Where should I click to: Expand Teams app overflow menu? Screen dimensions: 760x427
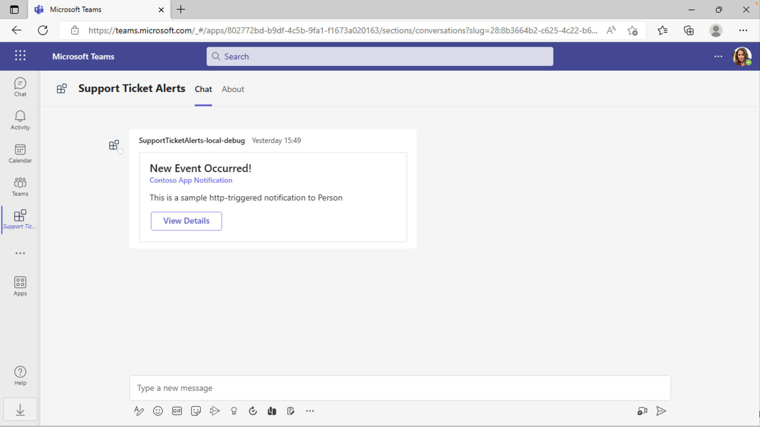coord(20,253)
